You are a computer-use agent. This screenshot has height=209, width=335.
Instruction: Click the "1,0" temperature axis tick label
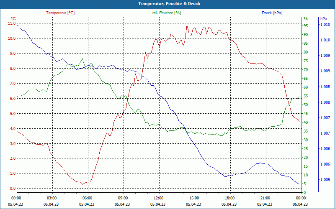[13, 173]
